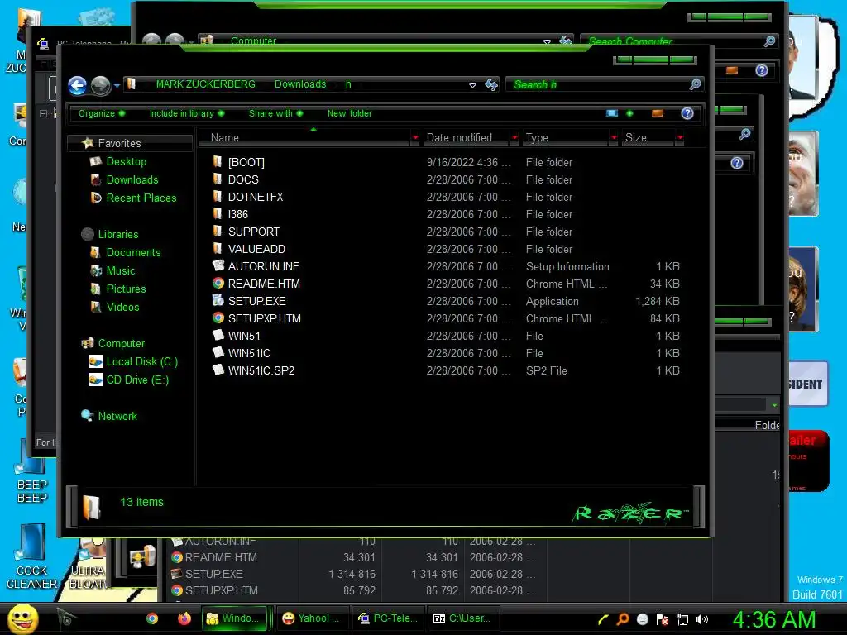Image resolution: width=847 pixels, height=635 pixels.
Task: Select Desktop under Favorites
Action: [126, 161]
